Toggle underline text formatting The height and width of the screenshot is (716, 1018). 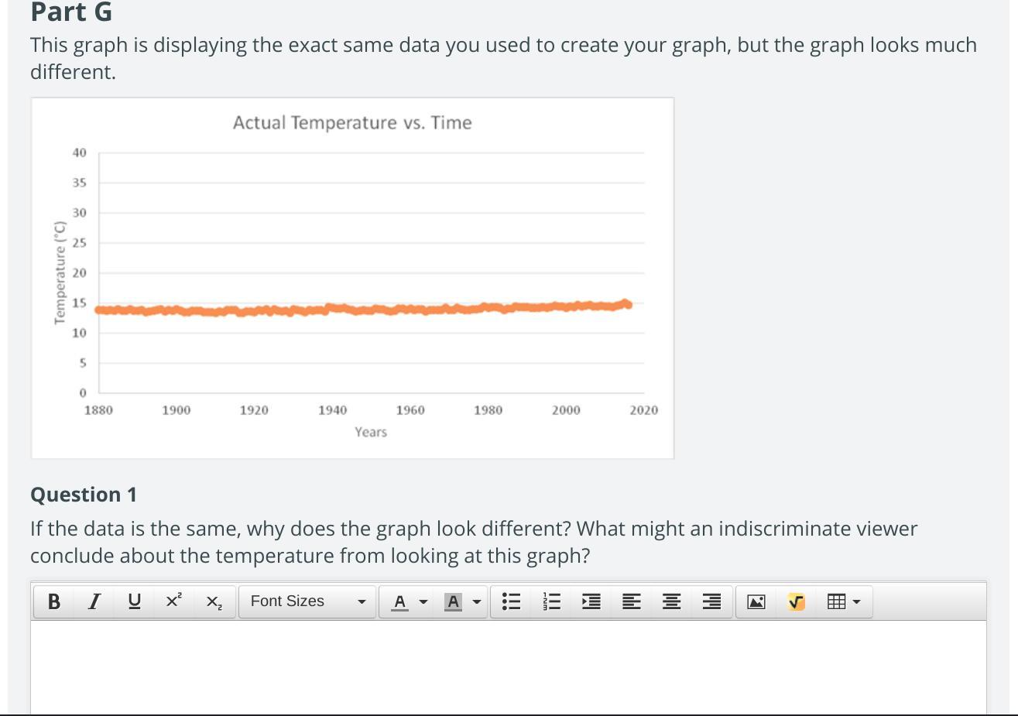pyautogui.click(x=135, y=601)
